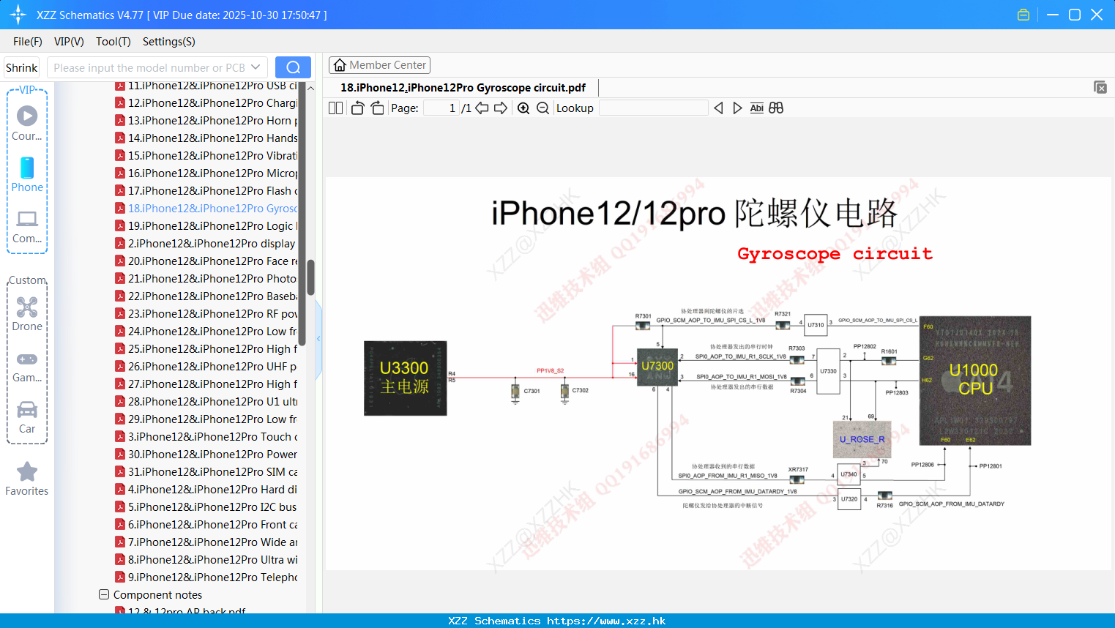Toggle whole-word match Abi icon

tap(756, 108)
